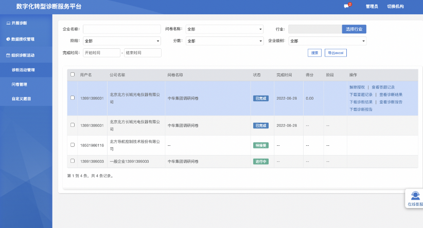
Task: Open the 问卷名称 dropdown
Action: coord(224,29)
